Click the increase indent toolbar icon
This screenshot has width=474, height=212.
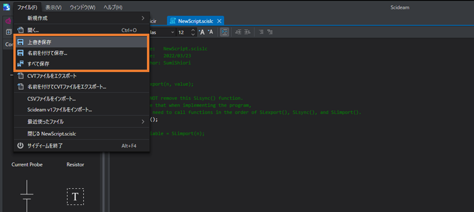click(247, 32)
